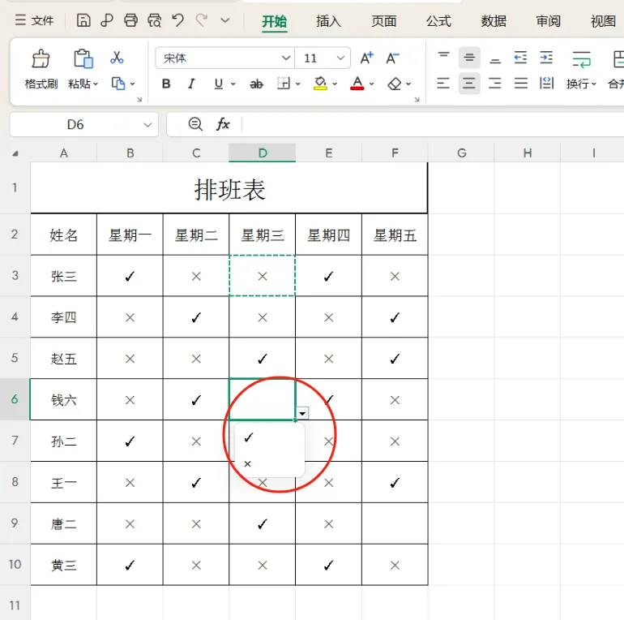This screenshot has width=624, height=620.
Task: Click 换行 wrap text button
Action: click(x=581, y=70)
